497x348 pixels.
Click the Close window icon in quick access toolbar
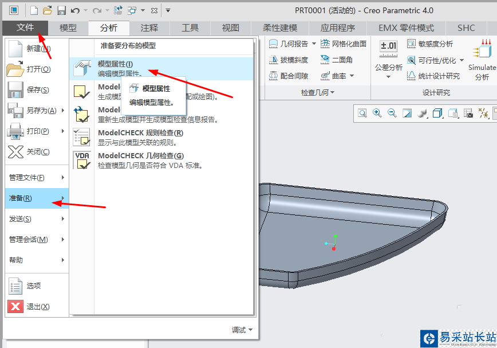[x=155, y=11]
